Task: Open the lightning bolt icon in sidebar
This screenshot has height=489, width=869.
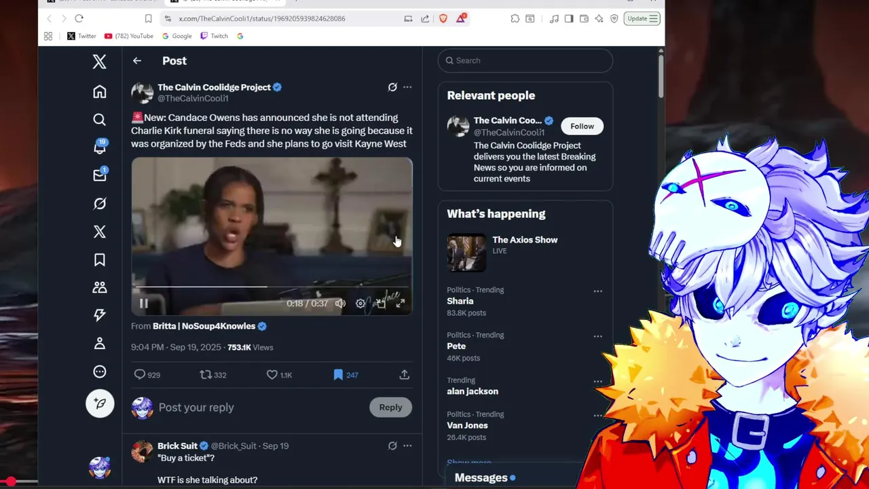Action: click(x=100, y=315)
